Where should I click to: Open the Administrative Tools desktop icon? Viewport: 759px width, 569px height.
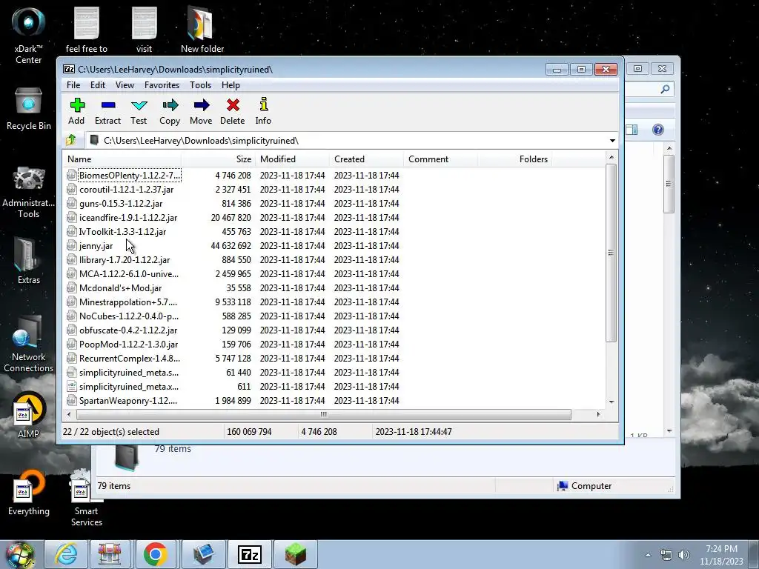[29, 192]
